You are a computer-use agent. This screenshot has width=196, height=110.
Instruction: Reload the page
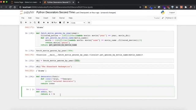coord(10,7)
